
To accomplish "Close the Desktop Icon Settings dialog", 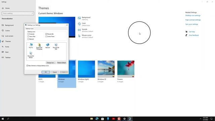I will (x=67, y=25).
